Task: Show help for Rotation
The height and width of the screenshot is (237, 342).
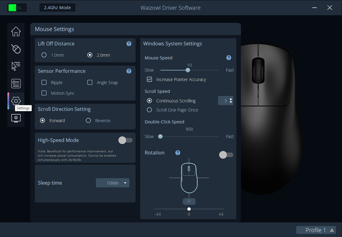Action: point(178,153)
